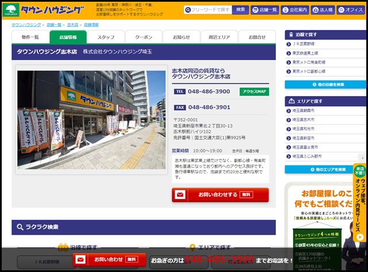Click the free-word search input field
368x272 pixels.
(208, 10)
